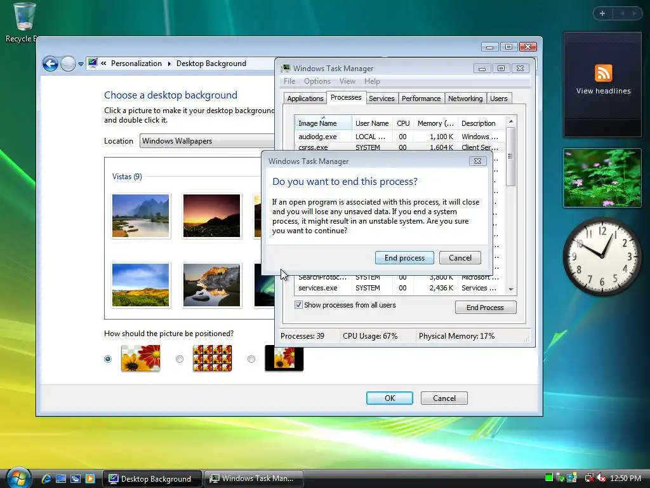Click the plus button to add gadgets
Viewport: 650px width, 488px height.
(602, 13)
